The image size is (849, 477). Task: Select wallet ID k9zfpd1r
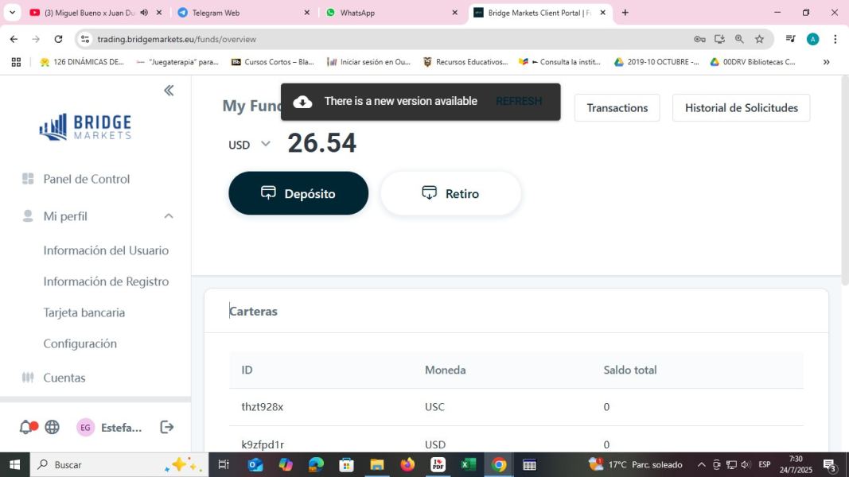pos(263,444)
